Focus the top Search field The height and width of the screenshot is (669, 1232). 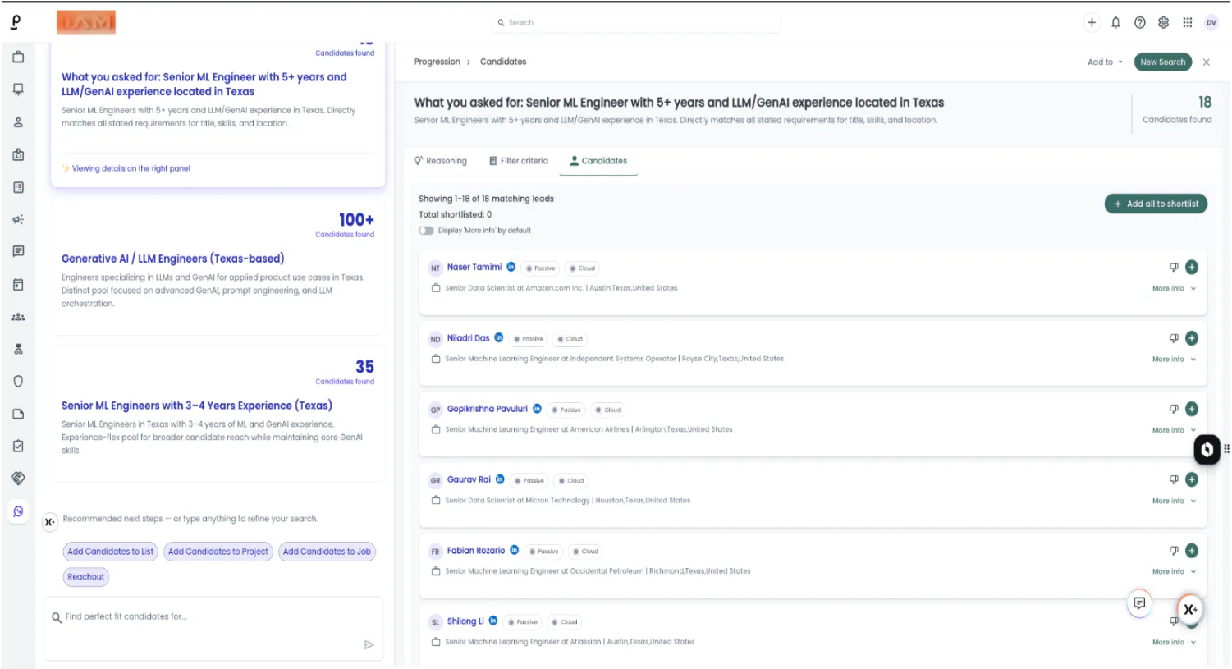coord(636,23)
